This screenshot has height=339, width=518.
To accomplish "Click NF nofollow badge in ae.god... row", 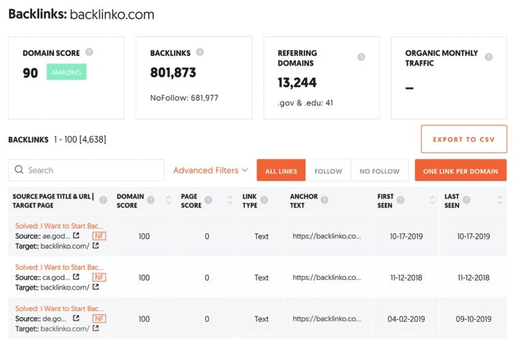I will [x=99, y=236].
